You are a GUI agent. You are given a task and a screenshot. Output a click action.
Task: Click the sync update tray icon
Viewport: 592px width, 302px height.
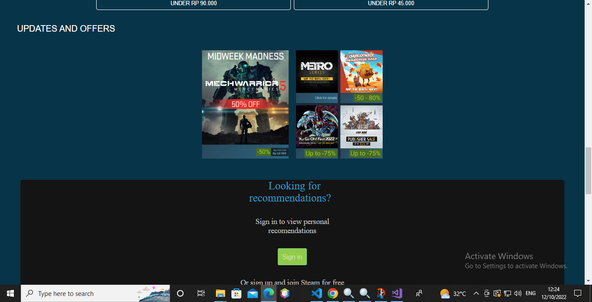coord(497,293)
